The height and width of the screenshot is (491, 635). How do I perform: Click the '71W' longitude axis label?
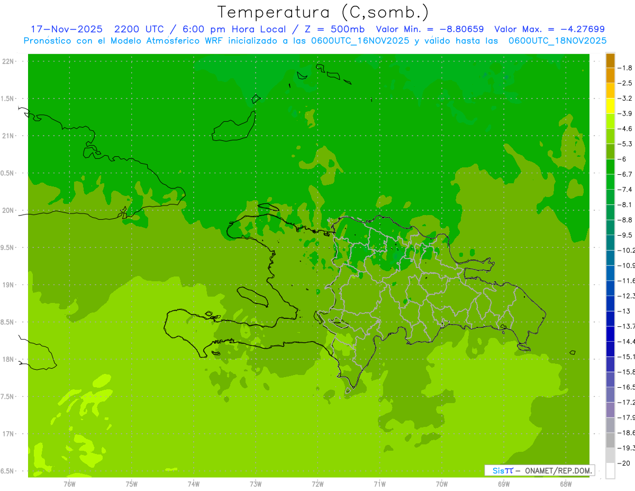[x=379, y=484]
